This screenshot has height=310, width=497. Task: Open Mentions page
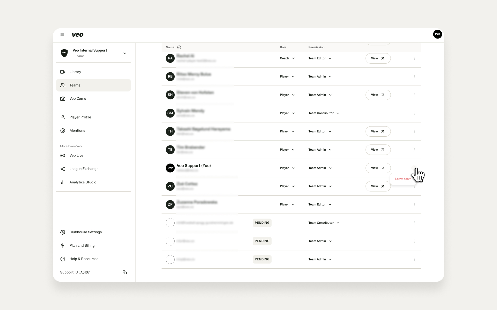click(93, 131)
